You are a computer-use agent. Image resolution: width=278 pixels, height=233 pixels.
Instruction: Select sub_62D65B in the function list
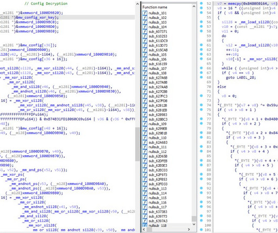click(158, 156)
